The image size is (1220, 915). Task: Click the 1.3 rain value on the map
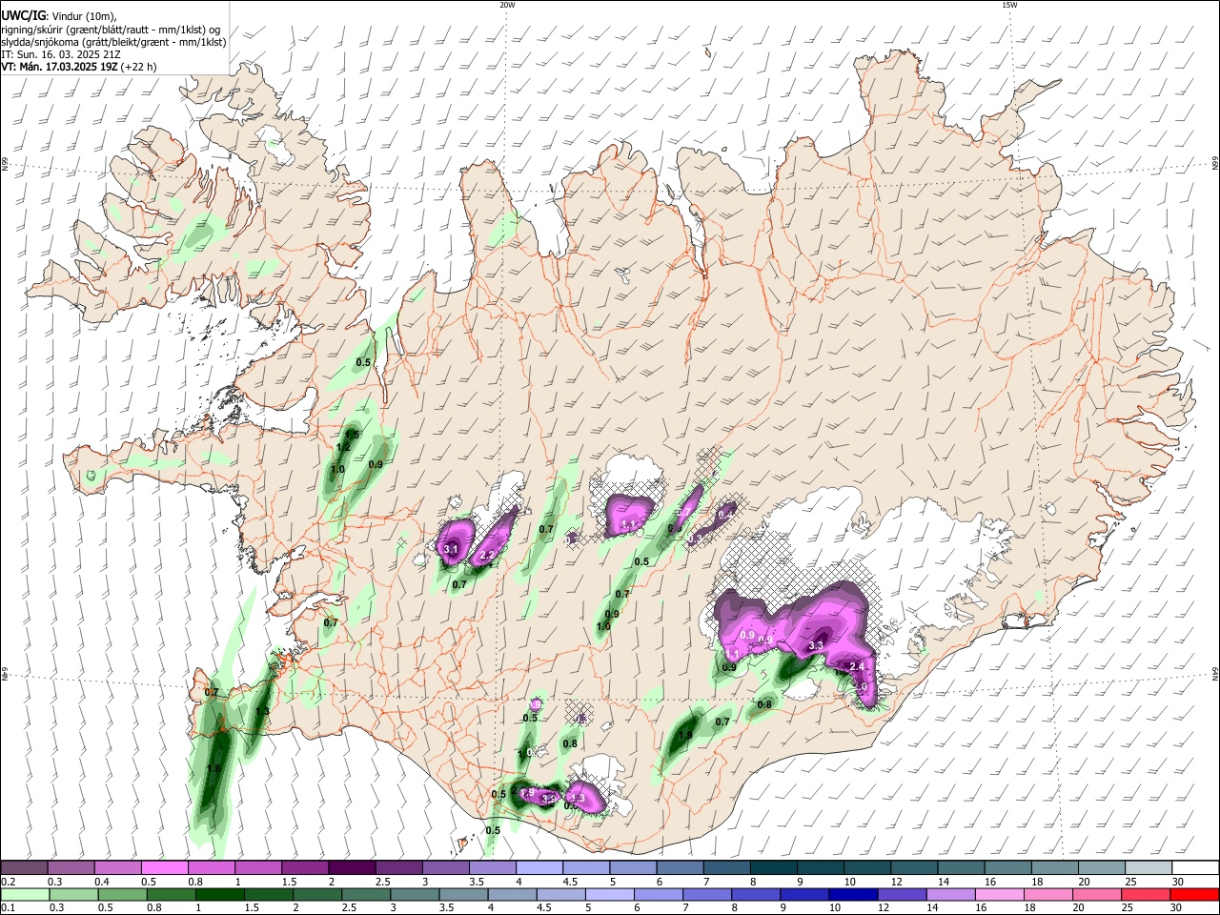(262, 711)
